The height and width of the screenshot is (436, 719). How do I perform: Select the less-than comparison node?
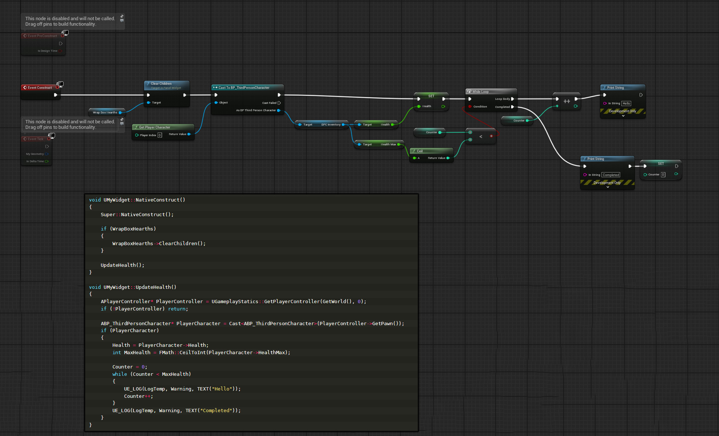click(x=481, y=137)
